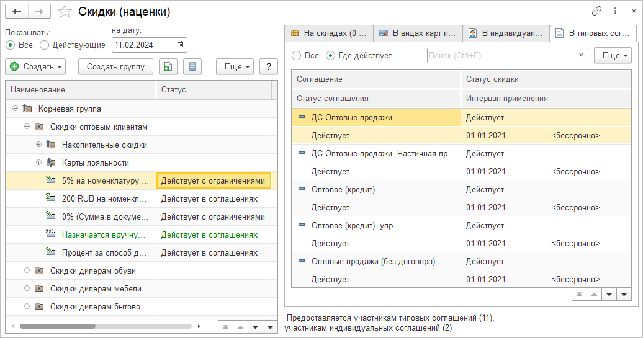
Task: Clear the search field with X button
Action: coord(582,56)
